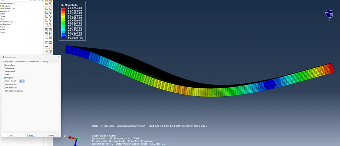The image size is (340, 146).
Task: Click the dark blue legend swatch at +0.000e+00
Action: [x=63, y=37]
